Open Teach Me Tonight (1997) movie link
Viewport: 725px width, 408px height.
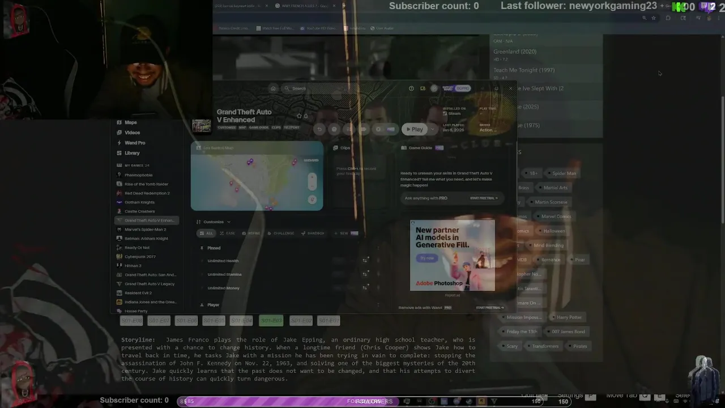coord(524,70)
